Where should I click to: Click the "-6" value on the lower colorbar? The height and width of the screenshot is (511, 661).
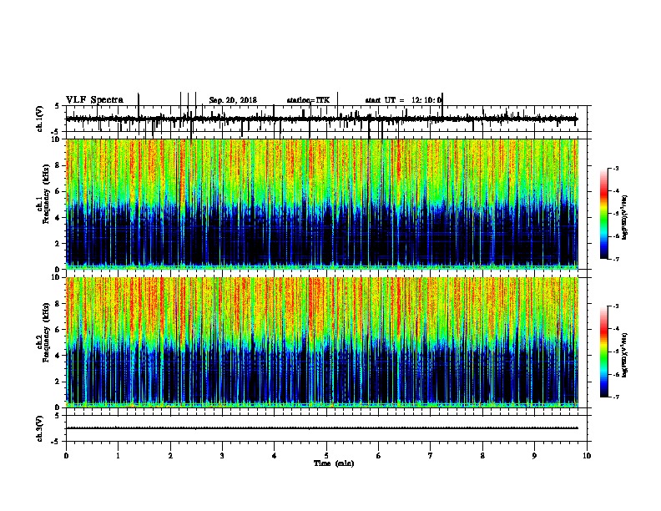pos(615,374)
